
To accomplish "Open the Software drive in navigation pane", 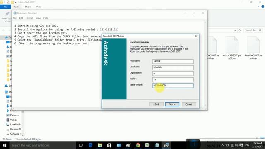I will coord(16,134).
